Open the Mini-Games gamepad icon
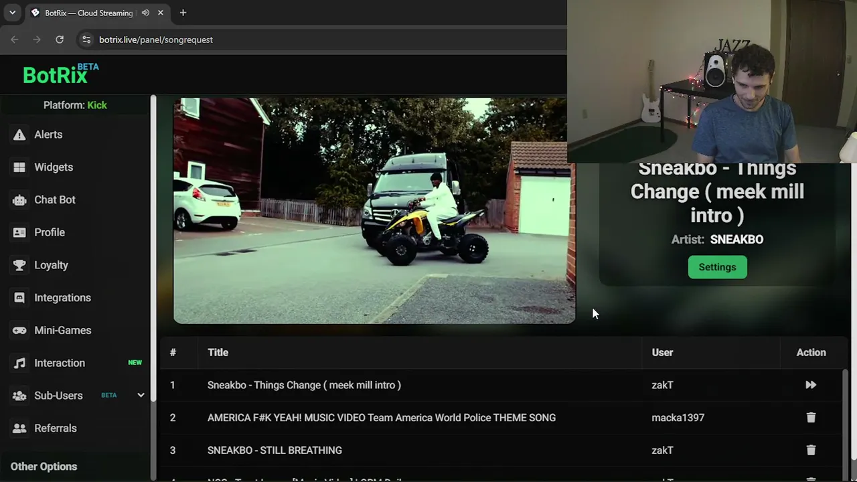 point(19,330)
